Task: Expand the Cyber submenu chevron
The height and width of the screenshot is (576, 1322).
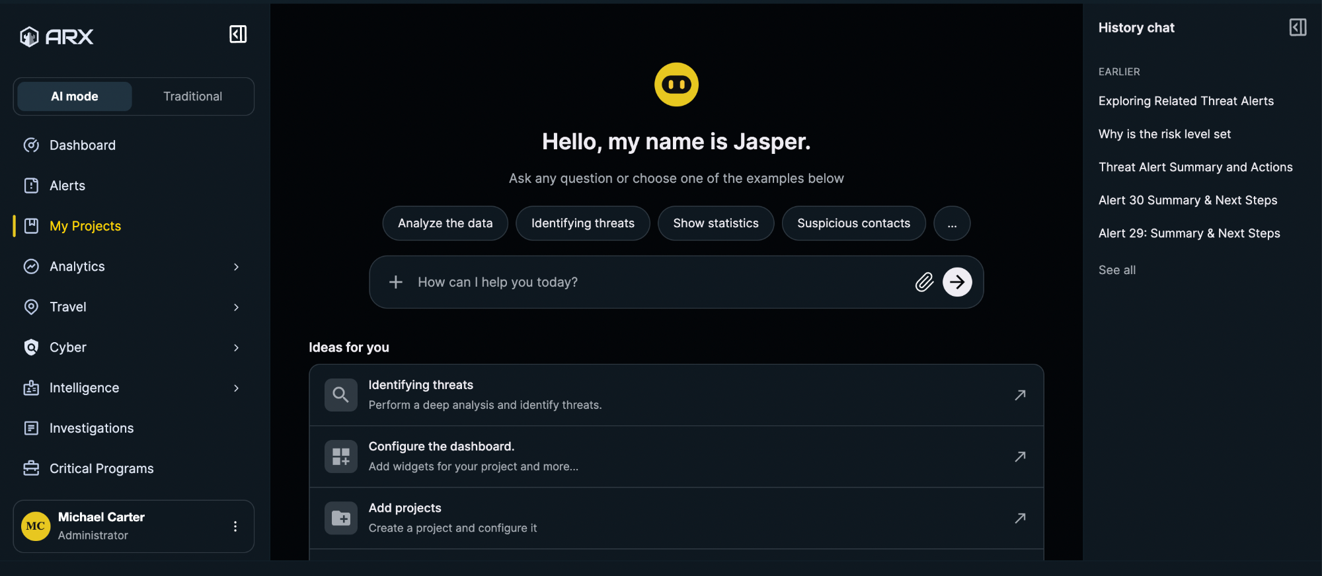Action: tap(236, 347)
